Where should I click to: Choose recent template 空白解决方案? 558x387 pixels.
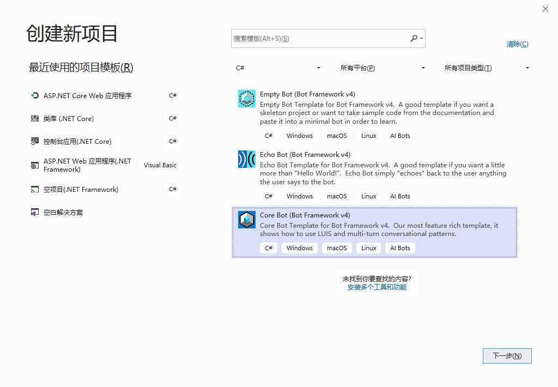click(105, 212)
